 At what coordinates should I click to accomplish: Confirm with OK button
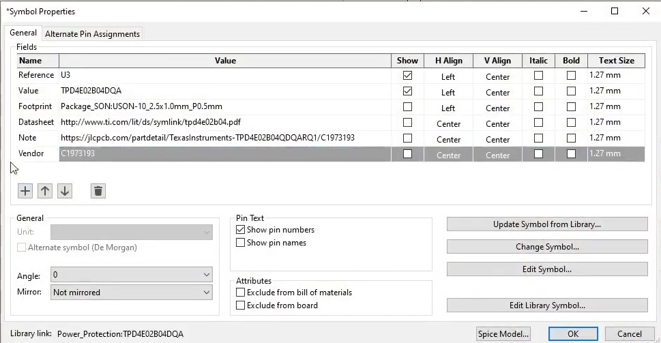pos(573,333)
